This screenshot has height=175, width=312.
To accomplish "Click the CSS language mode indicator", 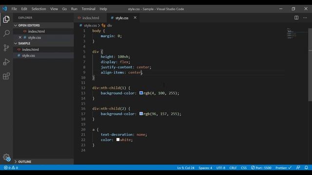I will 244,168.
